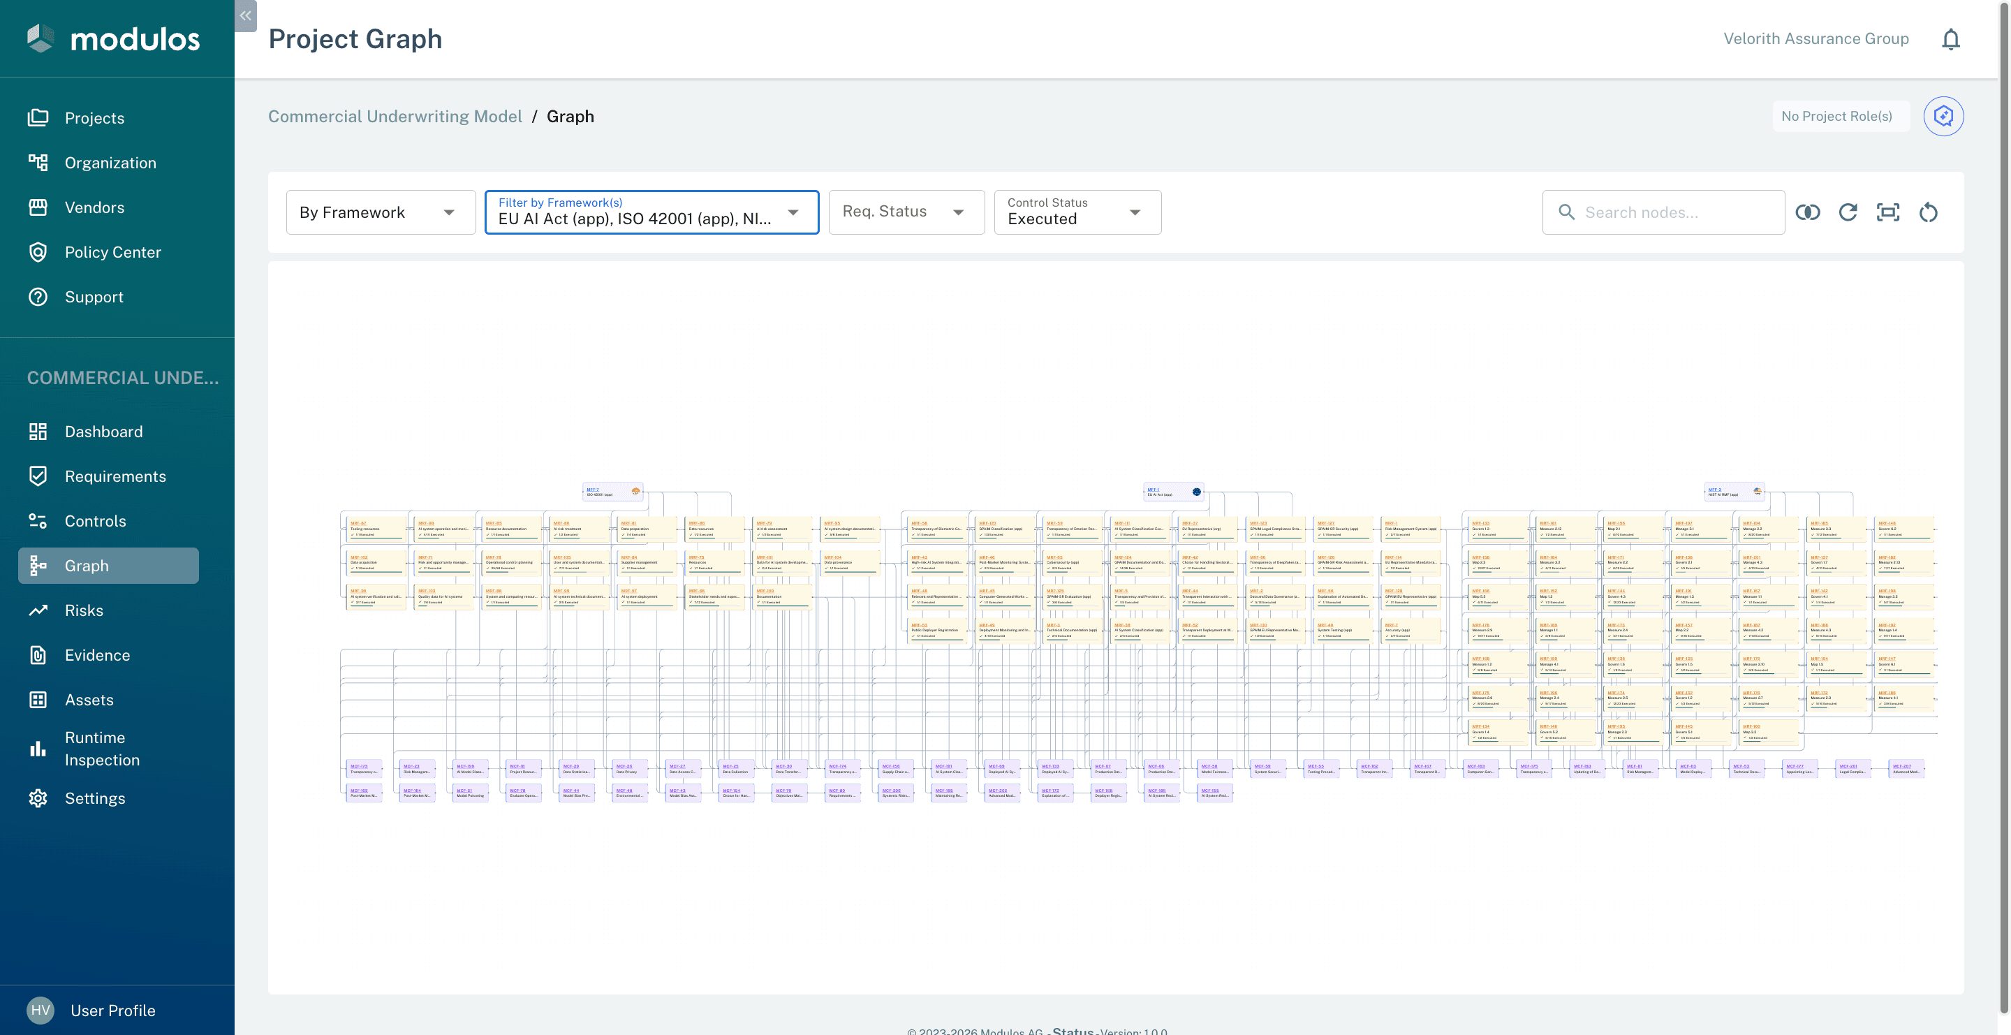Image resolution: width=2011 pixels, height=1035 pixels.
Task: Click the Status link in the footer
Action: 1073,1030
